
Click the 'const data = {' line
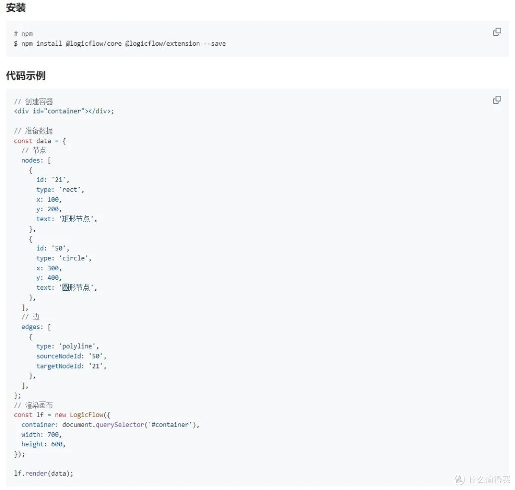[40, 141]
